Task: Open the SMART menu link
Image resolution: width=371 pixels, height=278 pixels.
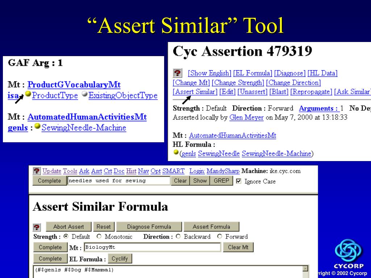Action: 174,171
